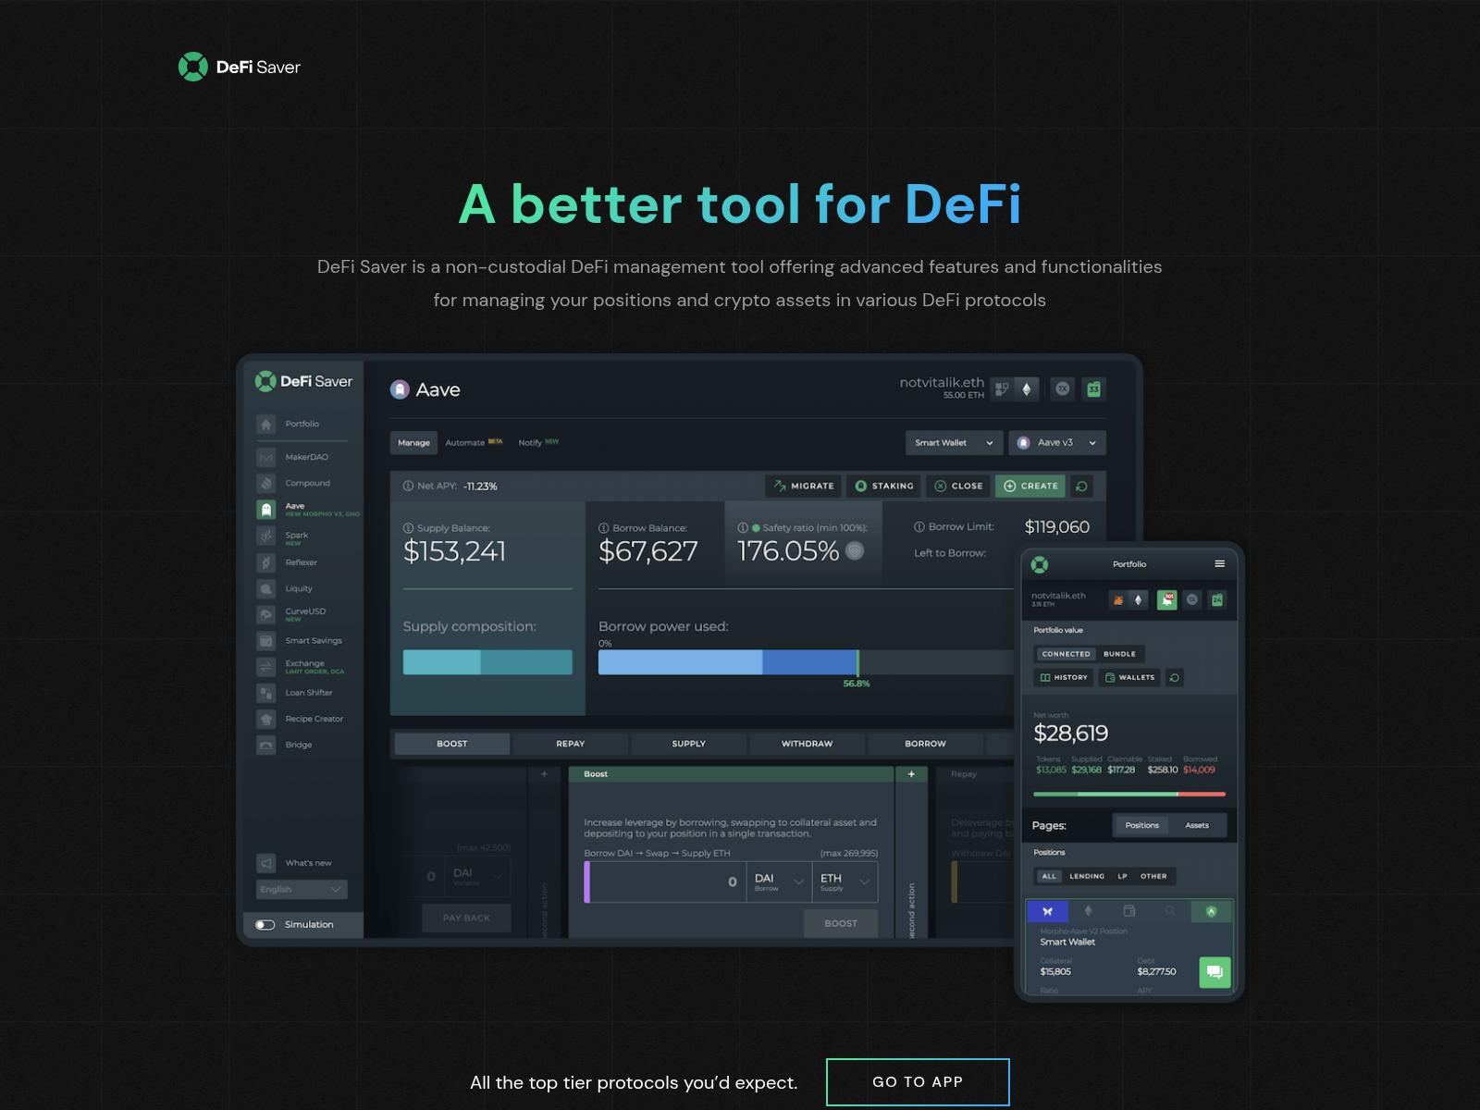Click the DeFi Saver logo in page header
1480x1110 pixels.
pyautogui.click(x=240, y=67)
